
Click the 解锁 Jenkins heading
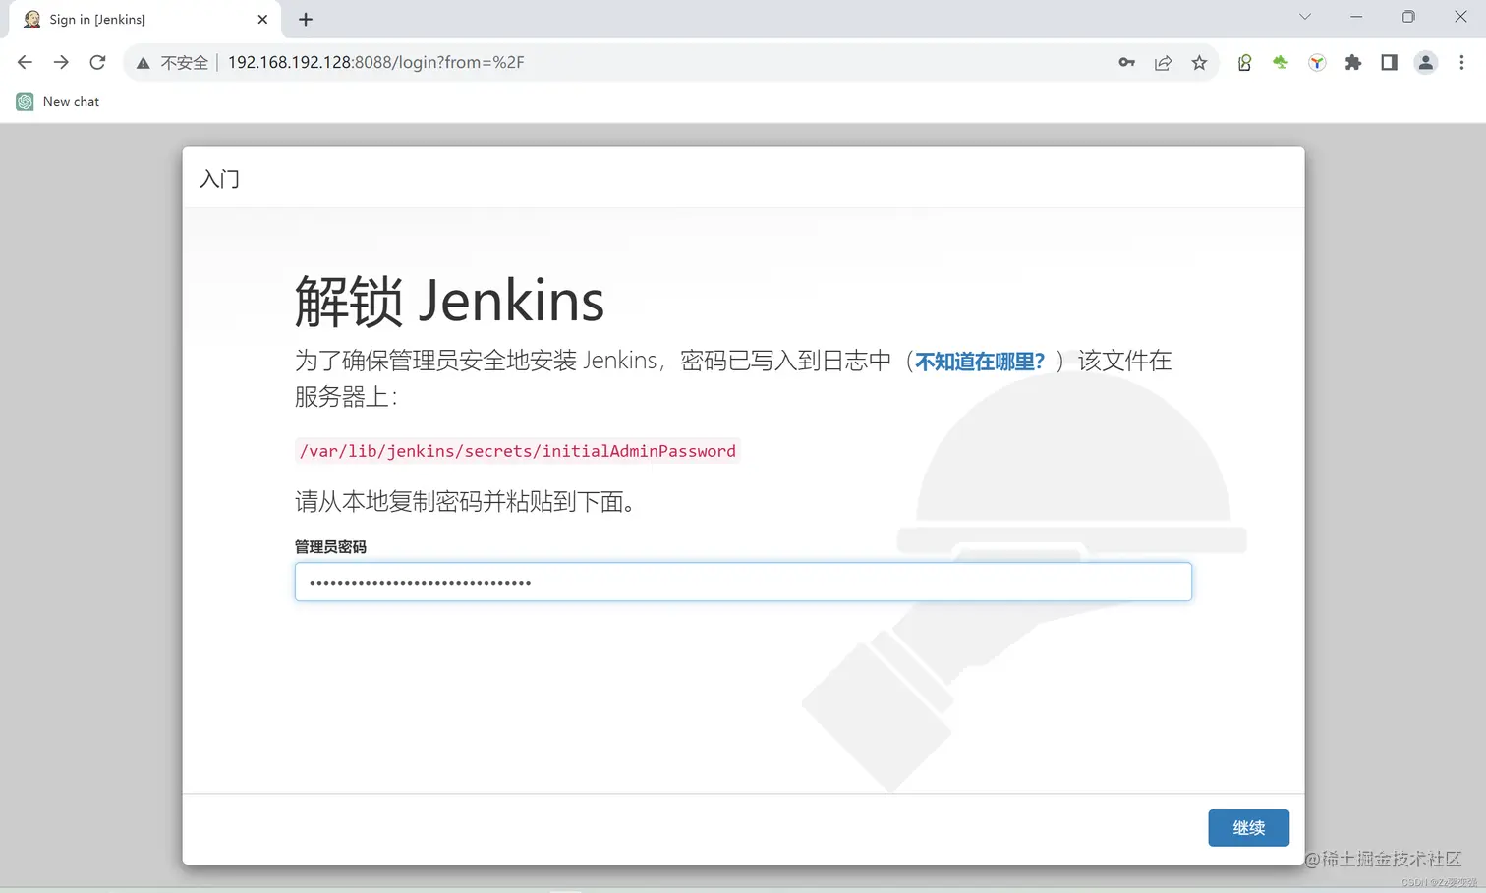coord(449,301)
